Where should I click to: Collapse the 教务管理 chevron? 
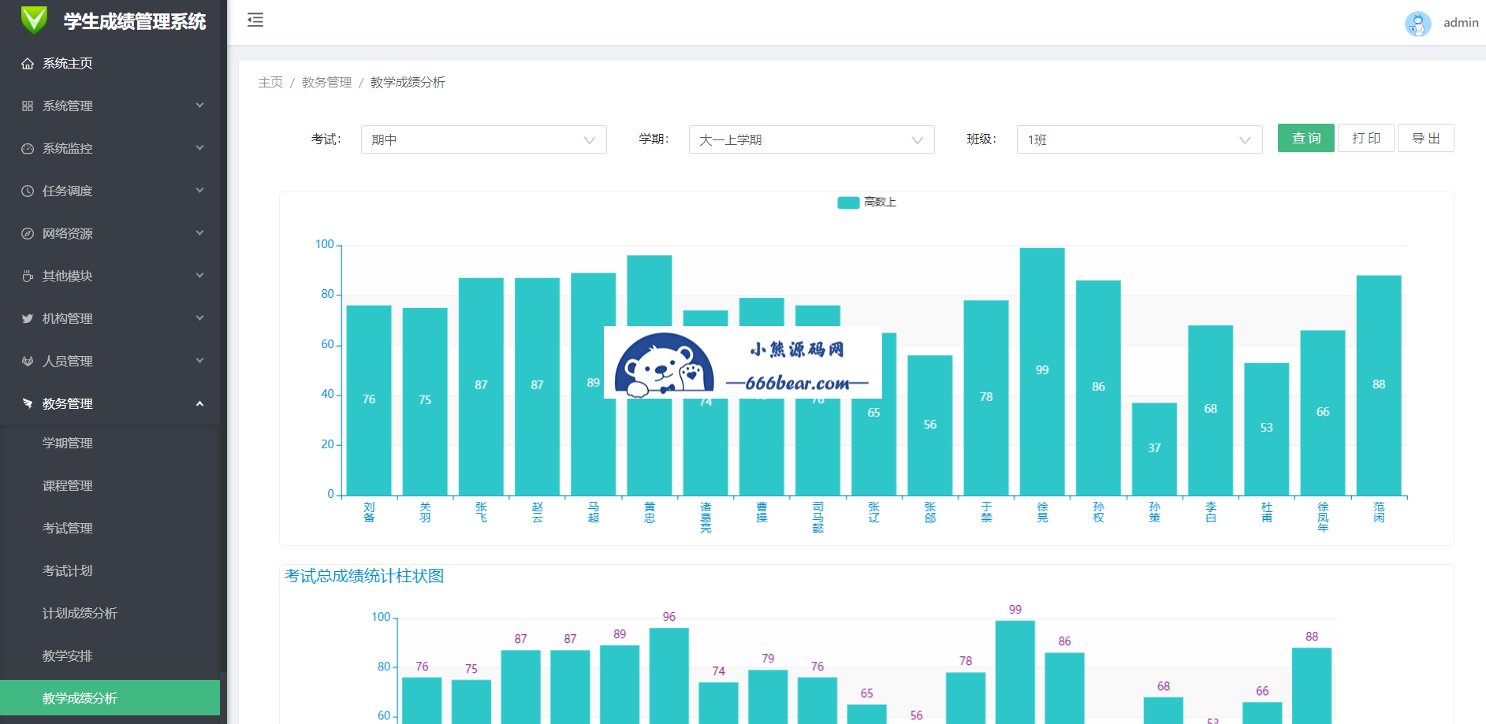[x=199, y=403]
